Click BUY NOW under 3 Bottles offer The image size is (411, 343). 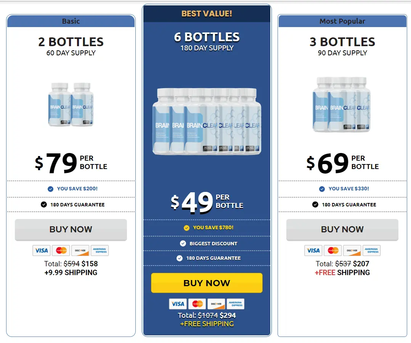(x=342, y=229)
